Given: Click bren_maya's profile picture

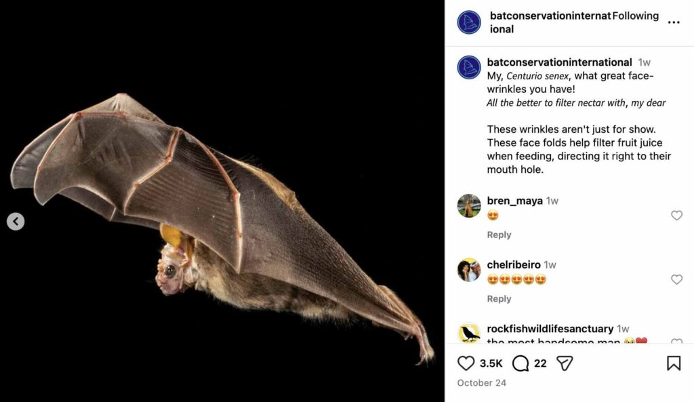Looking at the screenshot, I should pos(469,207).
